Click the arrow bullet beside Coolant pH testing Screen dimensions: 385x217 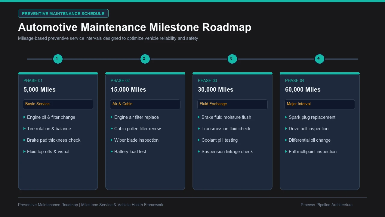[199, 140]
